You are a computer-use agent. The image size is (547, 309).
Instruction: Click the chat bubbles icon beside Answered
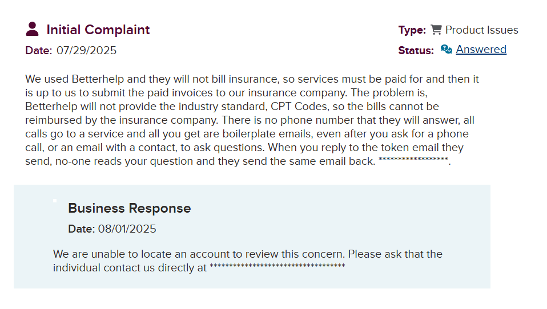point(447,50)
